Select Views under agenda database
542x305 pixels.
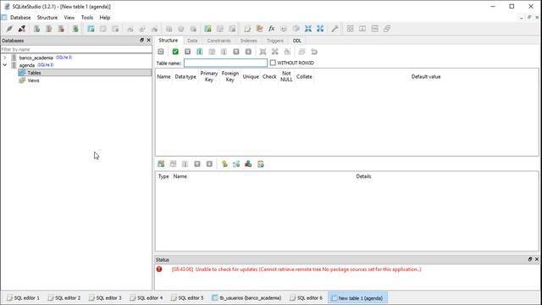[x=33, y=80]
